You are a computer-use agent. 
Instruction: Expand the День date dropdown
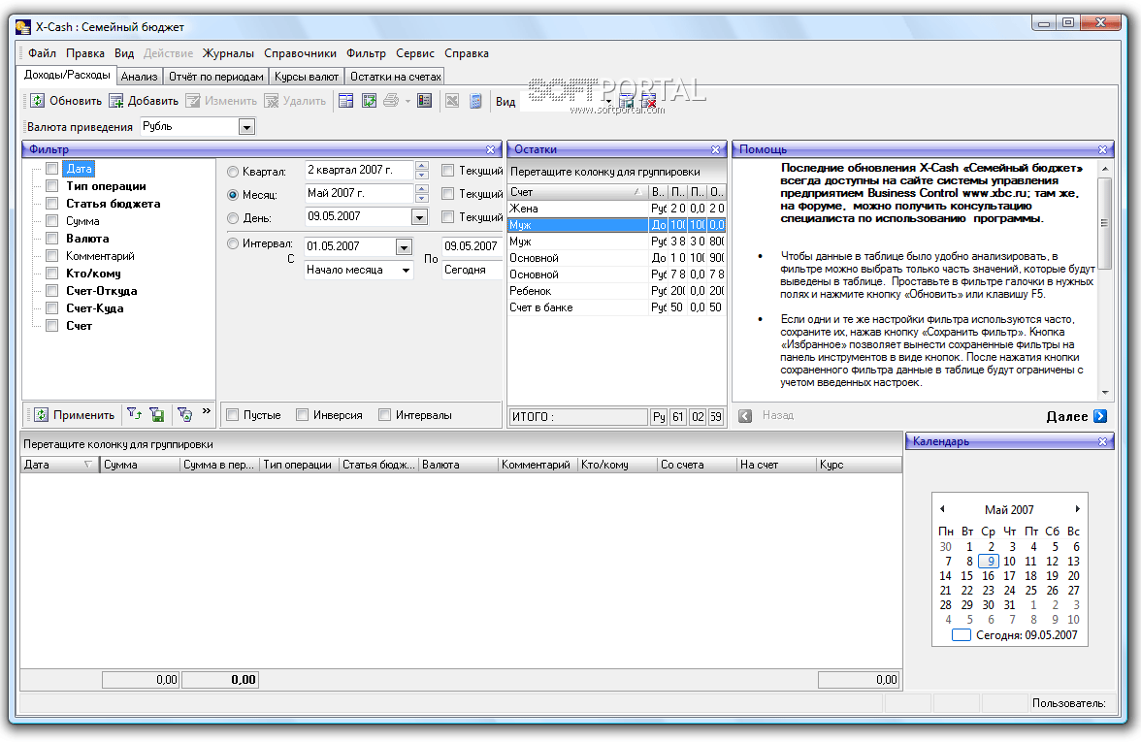pyautogui.click(x=419, y=217)
